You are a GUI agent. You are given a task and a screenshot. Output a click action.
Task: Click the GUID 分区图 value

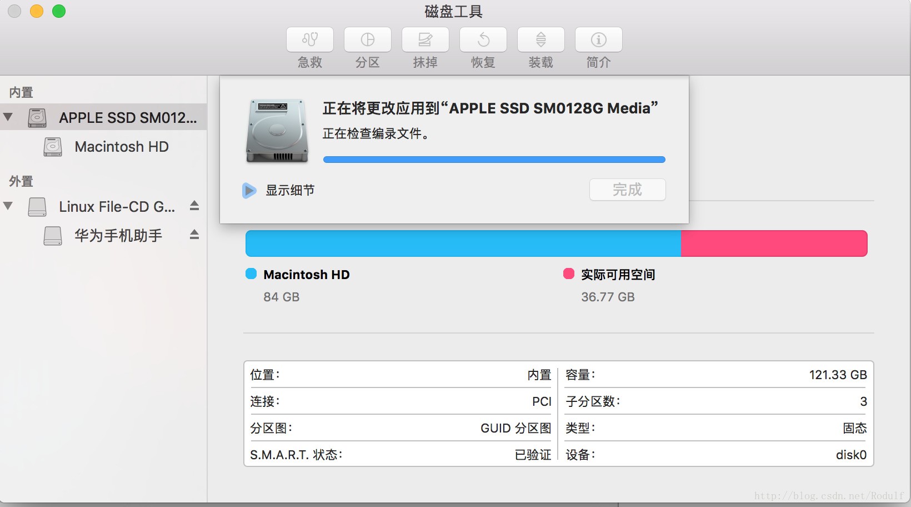[x=516, y=428]
